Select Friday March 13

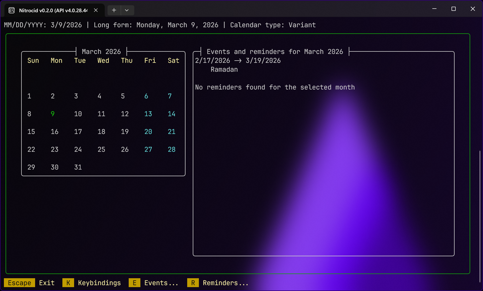coord(148,114)
